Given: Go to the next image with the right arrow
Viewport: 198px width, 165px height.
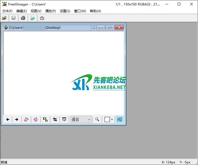Looking at the screenshot, I should click(x=17, y=119).
